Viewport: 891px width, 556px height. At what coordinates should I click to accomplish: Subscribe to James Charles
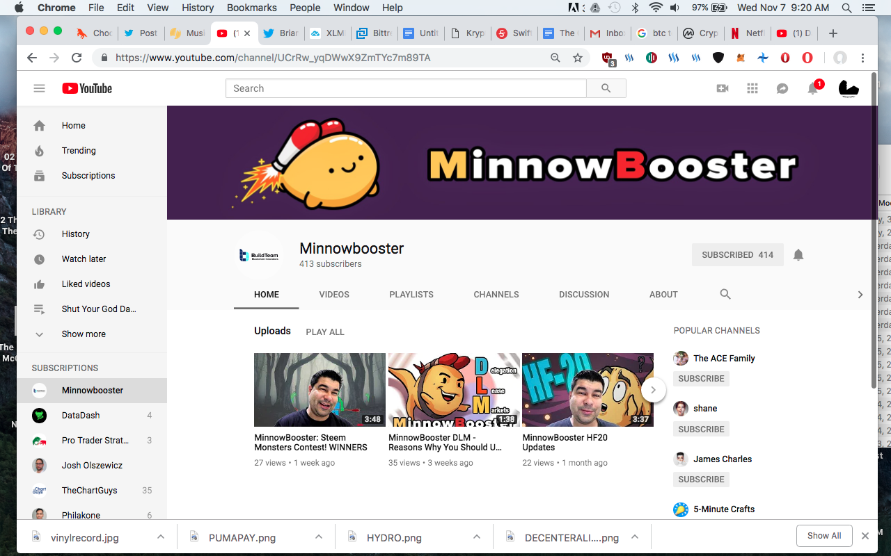pyautogui.click(x=701, y=480)
